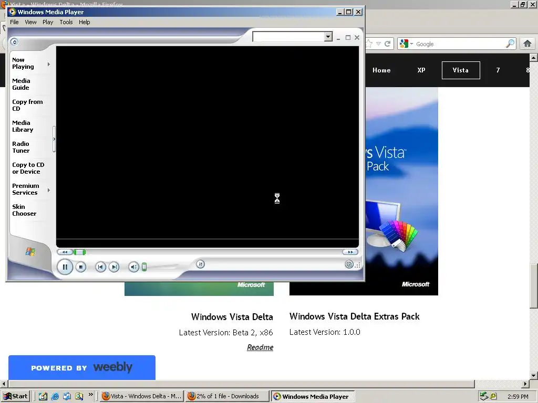Image resolution: width=538 pixels, height=403 pixels.
Task: Open the 7 page in the site navigation
Action: tap(498, 70)
